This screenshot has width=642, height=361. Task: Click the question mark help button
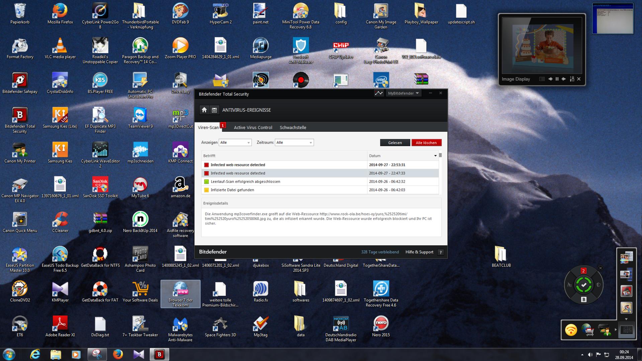pyautogui.click(x=441, y=252)
